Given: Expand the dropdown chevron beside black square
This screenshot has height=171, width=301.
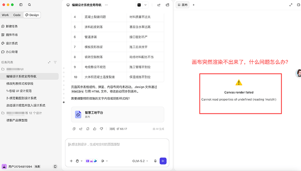Looking at the screenshot, I should [146, 5].
